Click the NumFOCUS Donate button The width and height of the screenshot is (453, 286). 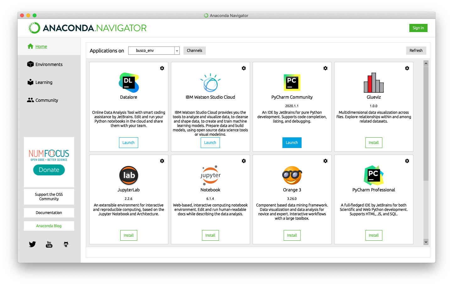click(49, 170)
